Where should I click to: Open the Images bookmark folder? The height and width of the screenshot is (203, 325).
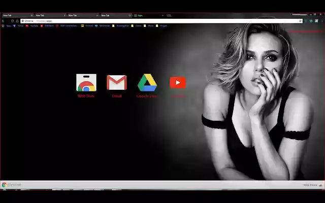[161, 26]
